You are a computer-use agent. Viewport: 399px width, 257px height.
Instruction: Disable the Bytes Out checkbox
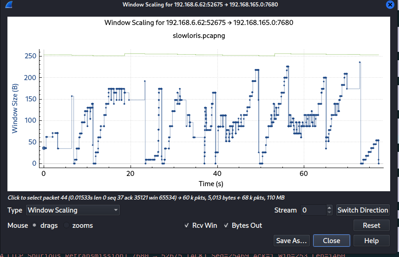tap(227, 226)
